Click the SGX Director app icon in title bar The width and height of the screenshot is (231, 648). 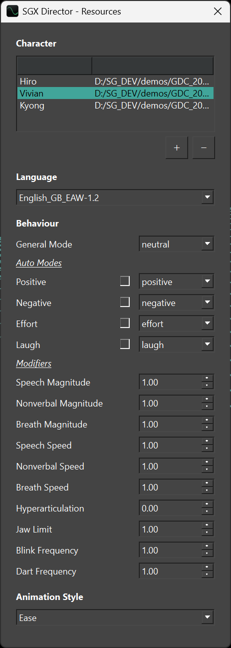[x=12, y=11]
